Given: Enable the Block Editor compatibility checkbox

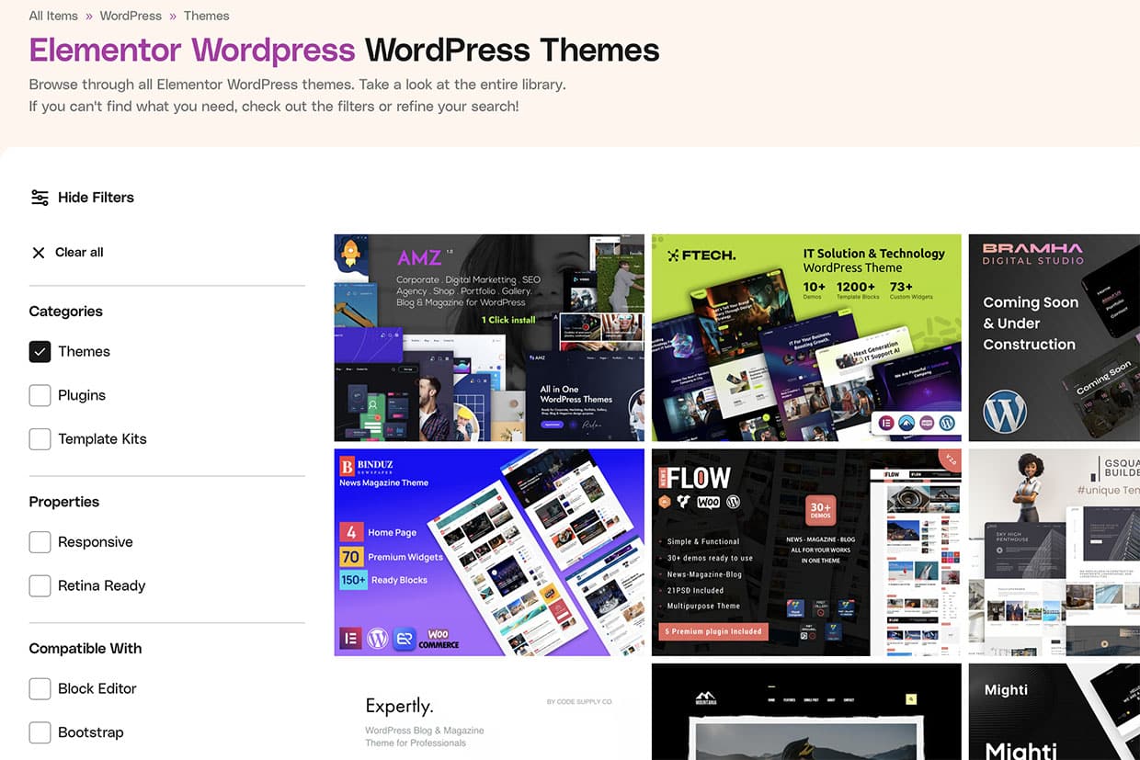Looking at the screenshot, I should [40, 688].
